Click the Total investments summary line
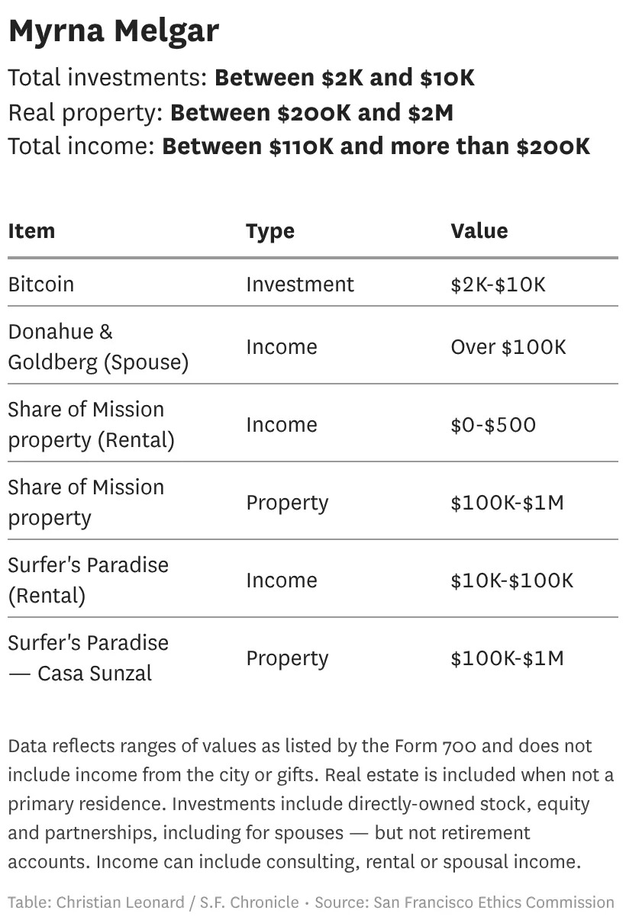The width and height of the screenshot is (626, 923). [241, 78]
